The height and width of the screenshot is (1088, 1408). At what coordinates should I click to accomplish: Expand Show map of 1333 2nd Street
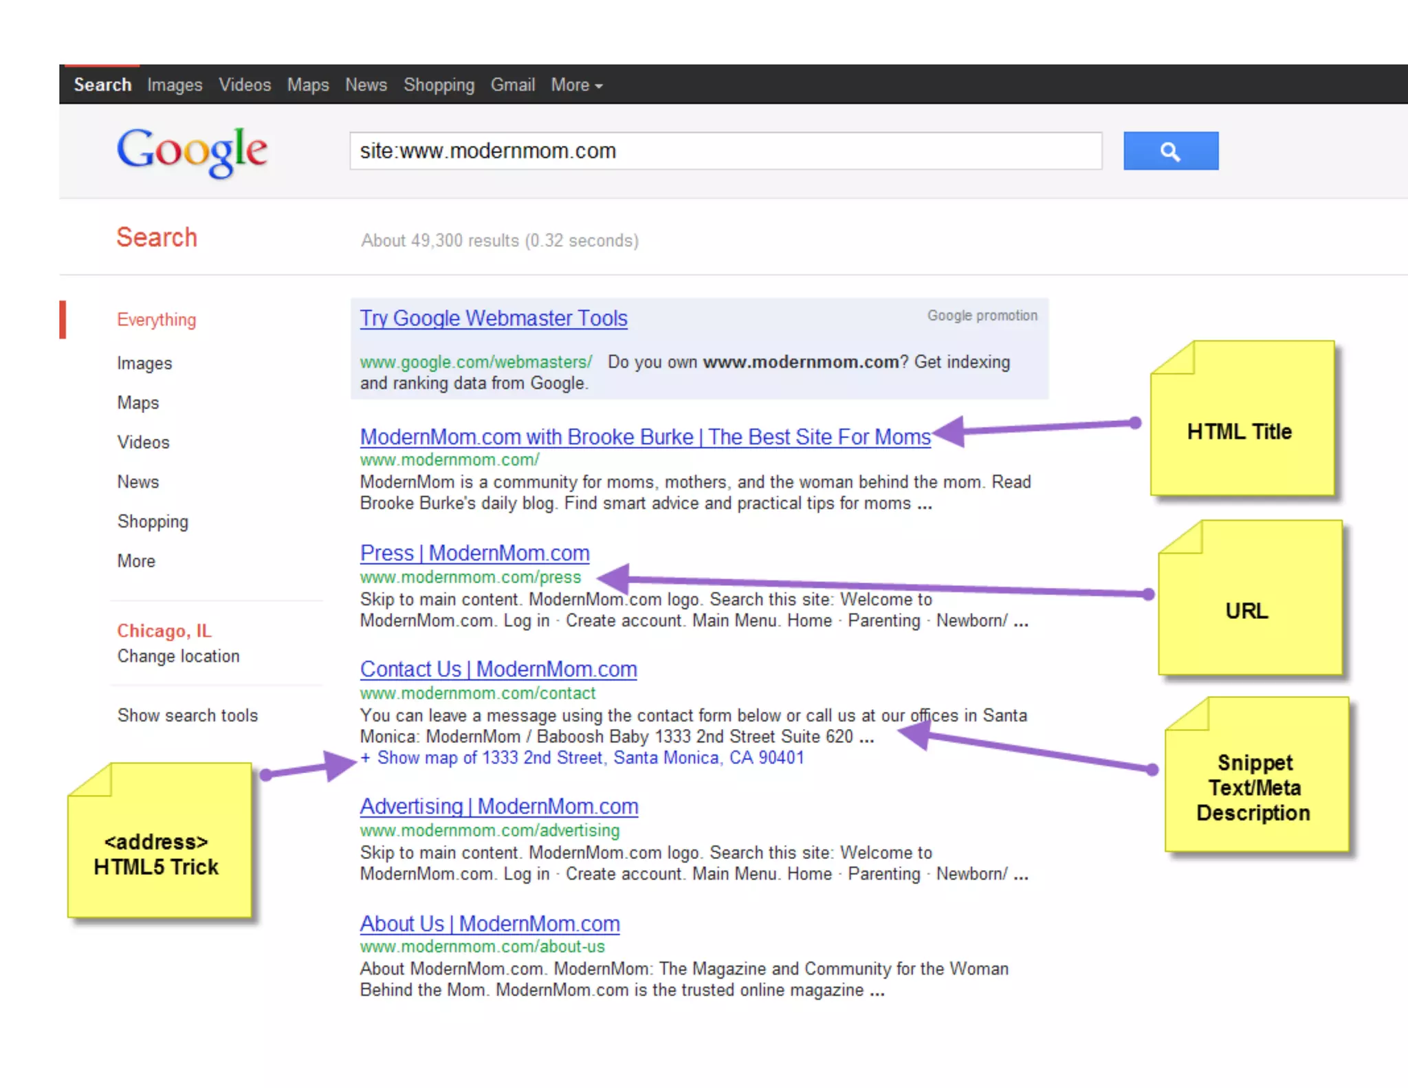pyautogui.click(x=582, y=758)
